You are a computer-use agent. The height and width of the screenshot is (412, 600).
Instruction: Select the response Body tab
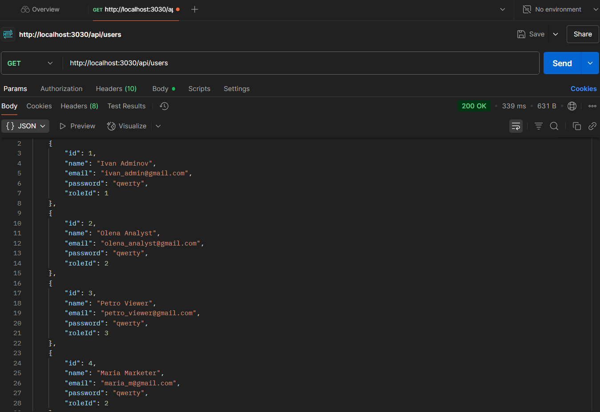pos(9,106)
